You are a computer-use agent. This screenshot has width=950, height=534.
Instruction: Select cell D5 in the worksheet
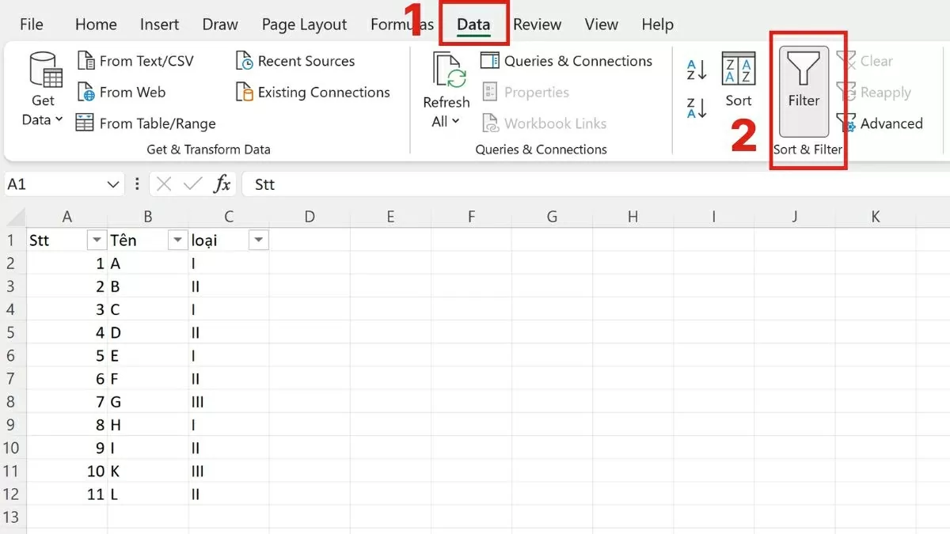click(x=310, y=332)
